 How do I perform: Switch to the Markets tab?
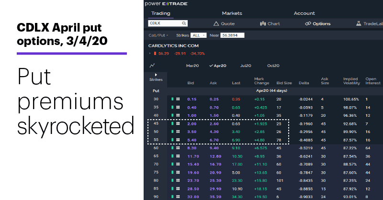coord(232,13)
